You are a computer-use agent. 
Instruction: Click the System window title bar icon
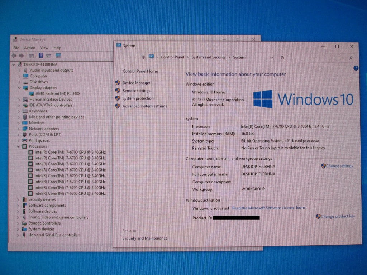[119, 45]
